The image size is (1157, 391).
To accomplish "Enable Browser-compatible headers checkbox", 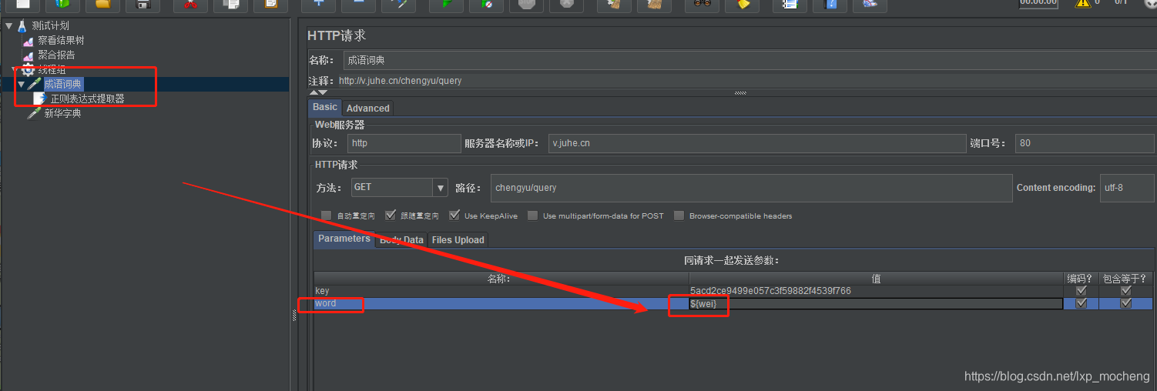I will 679,216.
